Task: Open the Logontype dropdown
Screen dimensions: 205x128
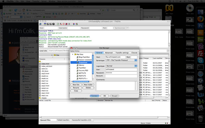Action: (x=121, y=66)
